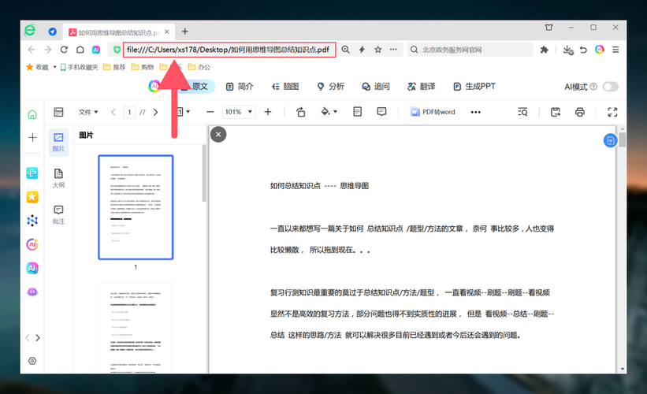Toggle the AI模式 switch
Image resolution: width=647 pixels, height=394 pixels.
click(x=610, y=87)
